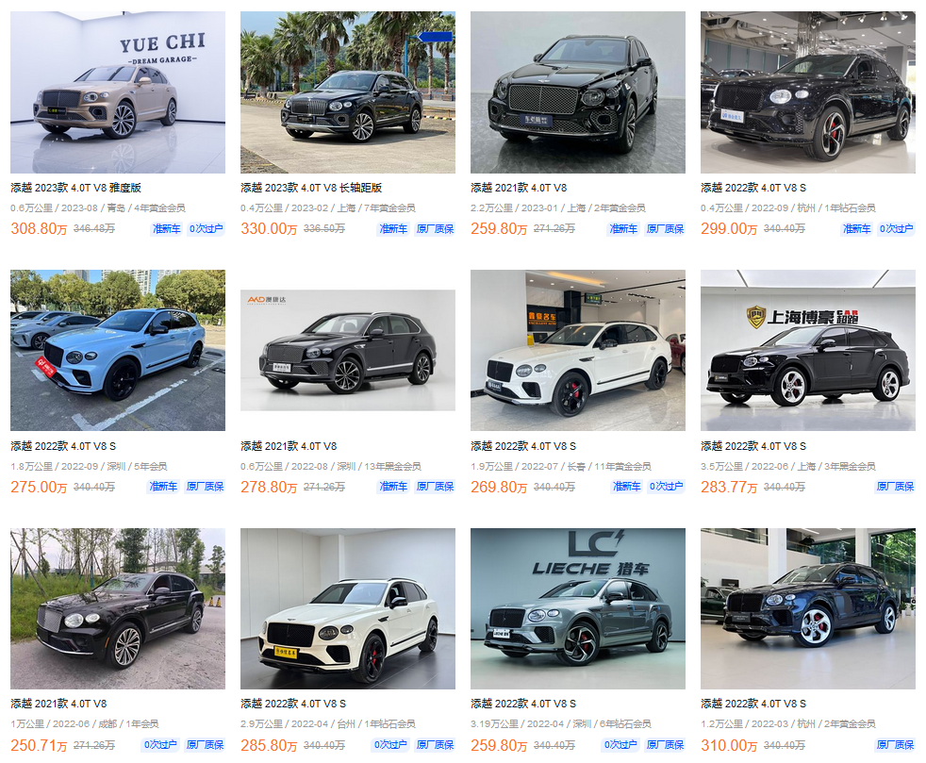Click the 准新车 tag on 308.80万 listing
The height and width of the screenshot is (763, 926).
[x=167, y=228]
